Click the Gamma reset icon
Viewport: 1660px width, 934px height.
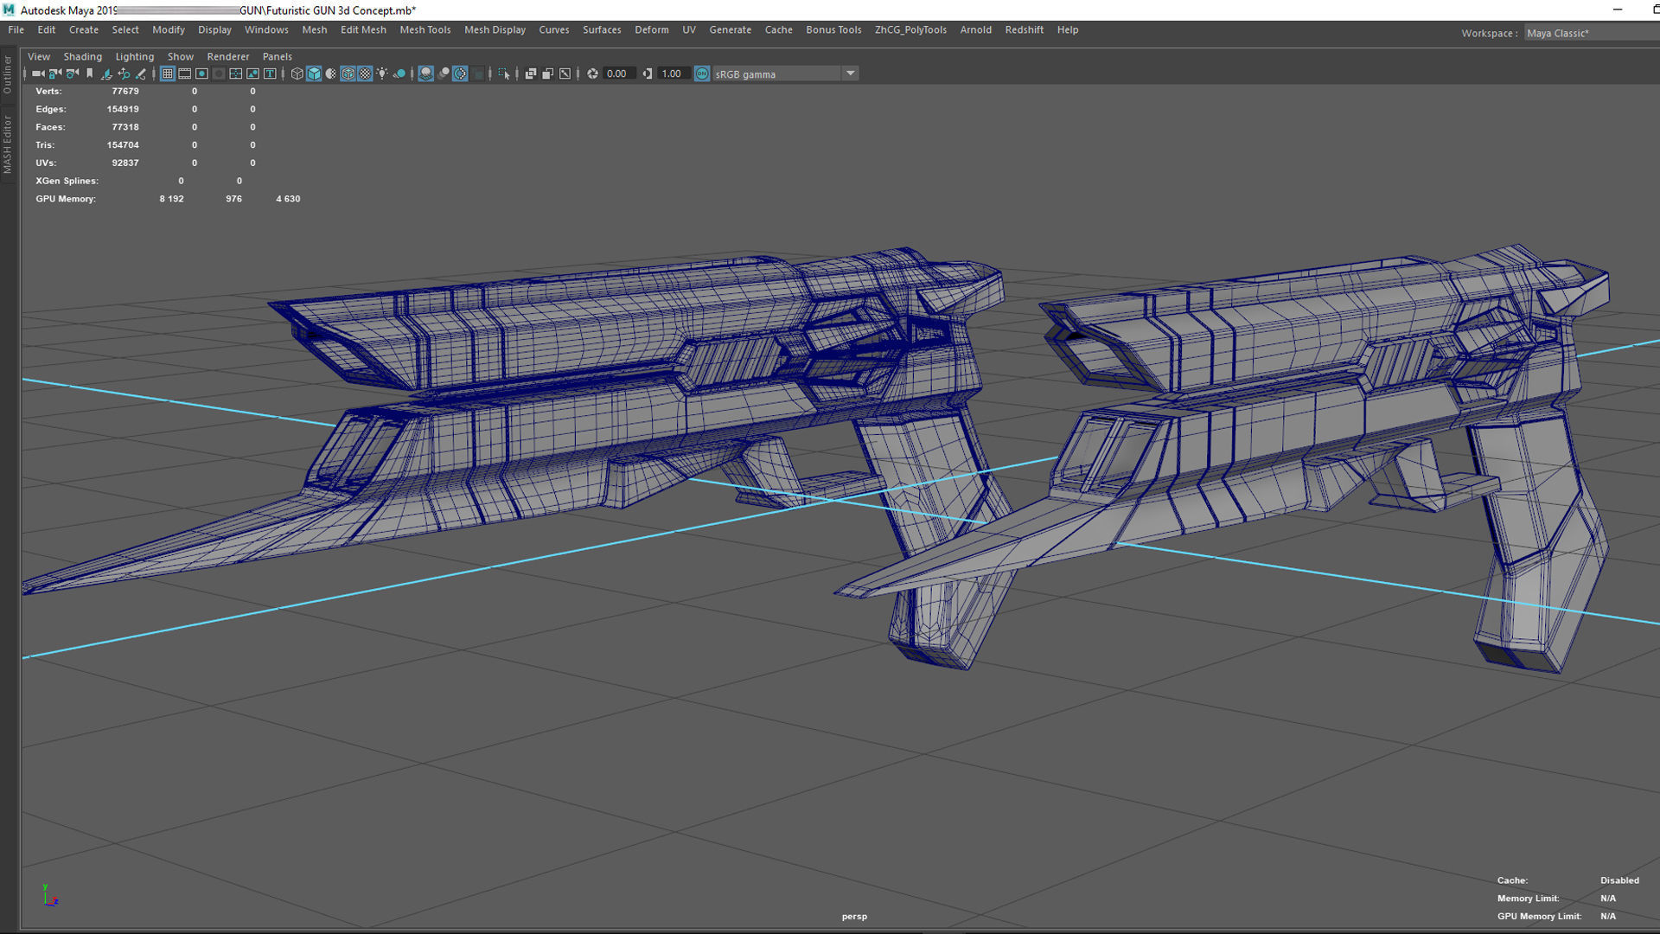click(x=647, y=74)
